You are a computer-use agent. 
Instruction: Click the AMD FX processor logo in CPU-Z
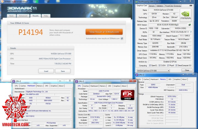pyautogui.click(x=128, y=95)
